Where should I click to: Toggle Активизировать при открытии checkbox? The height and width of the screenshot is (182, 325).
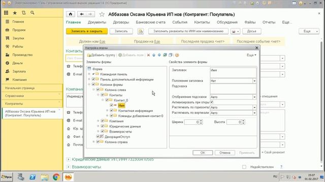(212, 102)
